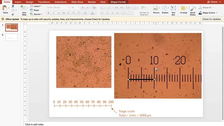Select slide 1 thumbnail
224x126 pixels.
[x=12, y=27]
